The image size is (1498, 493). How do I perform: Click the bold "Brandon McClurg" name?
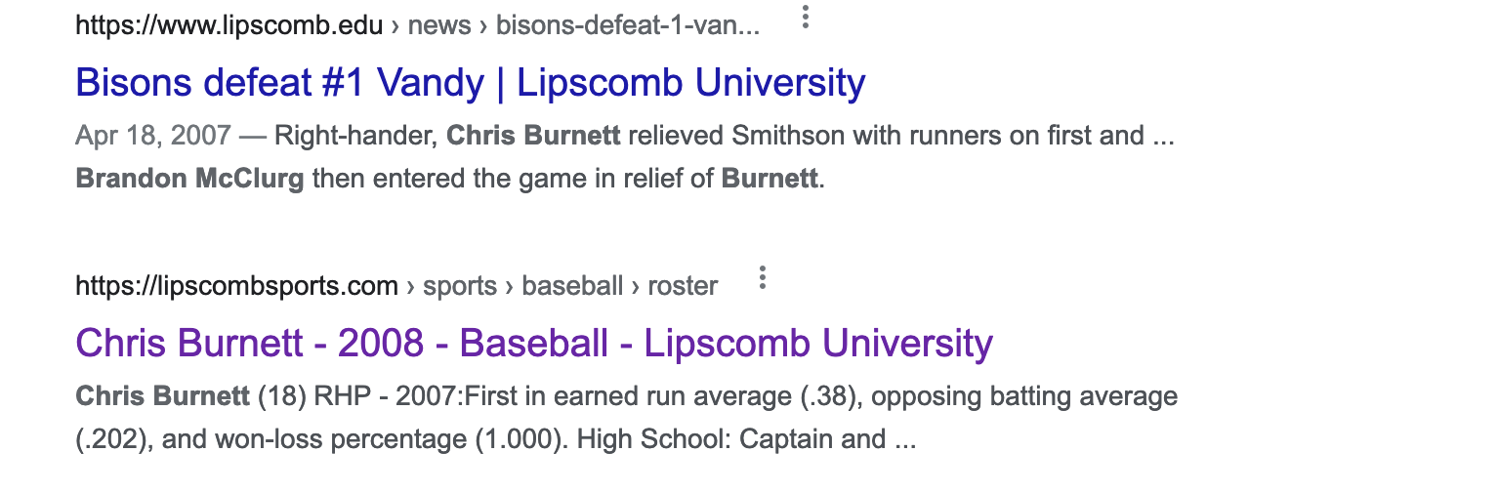click(189, 180)
